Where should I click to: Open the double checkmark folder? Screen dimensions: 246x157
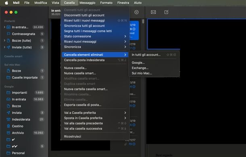point(24,147)
